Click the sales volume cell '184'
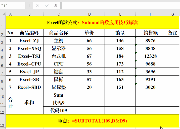This screenshot has width=180, height=129. coord(120,56)
